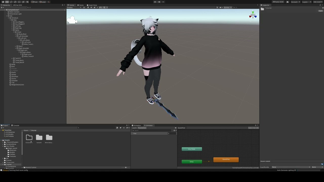Select All Materials favorite search
This screenshot has width=324, height=182.
click(10, 132)
